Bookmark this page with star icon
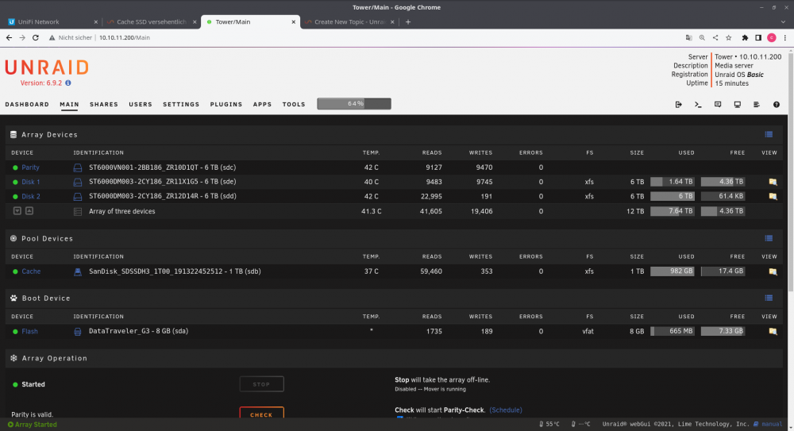This screenshot has width=794, height=431. tap(729, 37)
